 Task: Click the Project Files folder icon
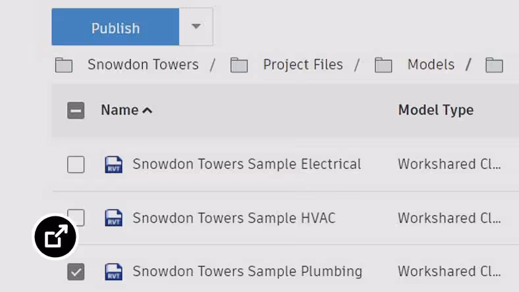pos(238,65)
